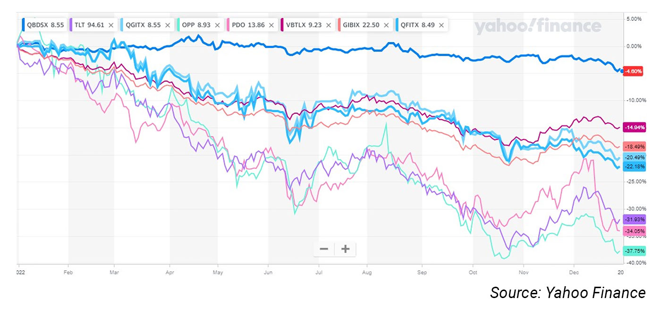Zoom in with the plus button

pyautogui.click(x=345, y=249)
